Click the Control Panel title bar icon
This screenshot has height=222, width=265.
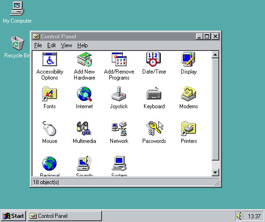[x=36, y=37]
